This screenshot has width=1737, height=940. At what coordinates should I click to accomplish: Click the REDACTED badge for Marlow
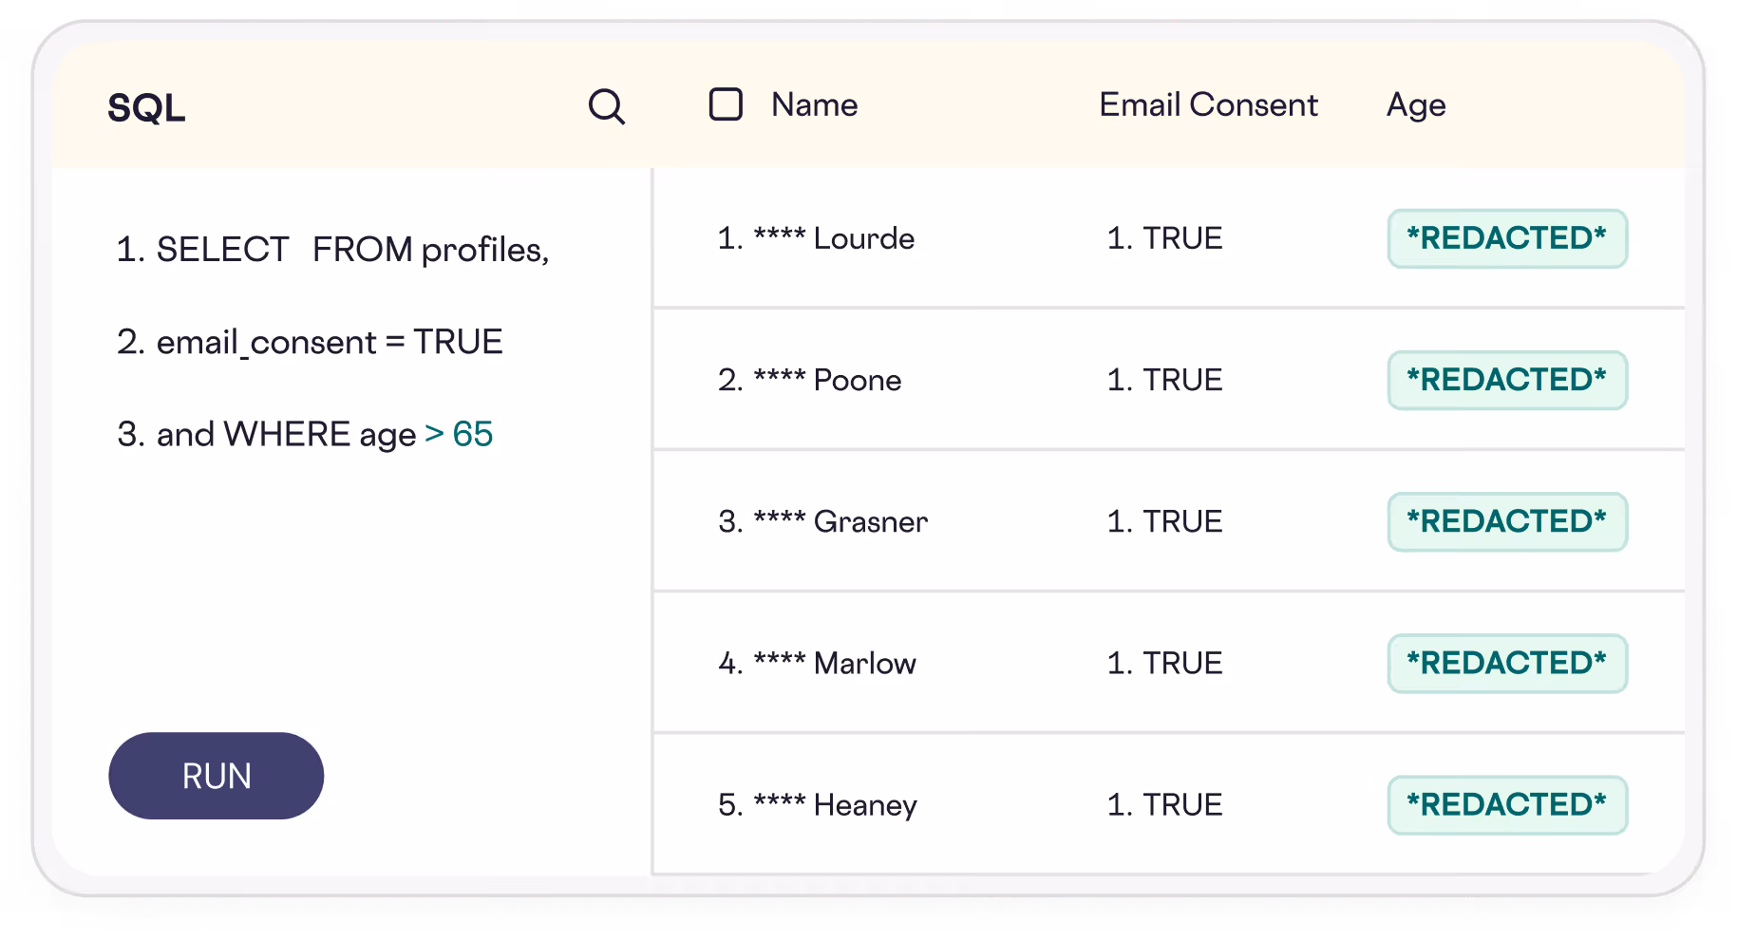(x=1506, y=663)
